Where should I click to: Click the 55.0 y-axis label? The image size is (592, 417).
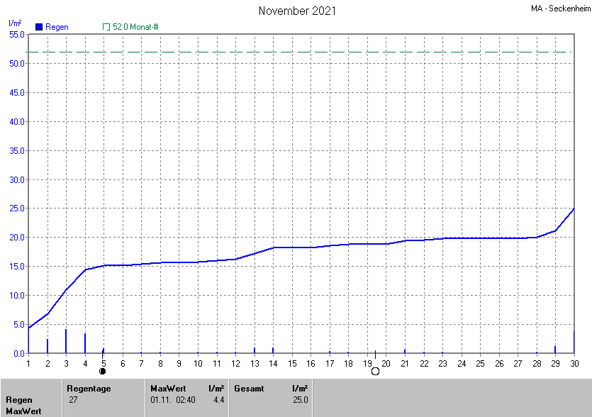(17, 34)
